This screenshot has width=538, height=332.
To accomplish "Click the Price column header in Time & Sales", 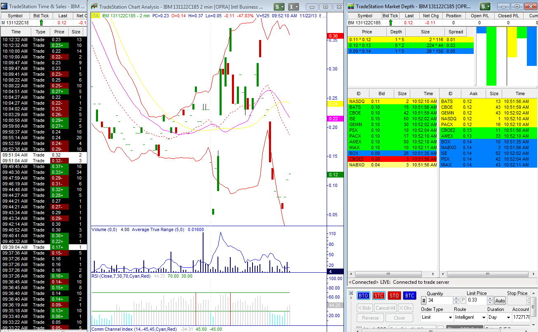I will coord(59,32).
